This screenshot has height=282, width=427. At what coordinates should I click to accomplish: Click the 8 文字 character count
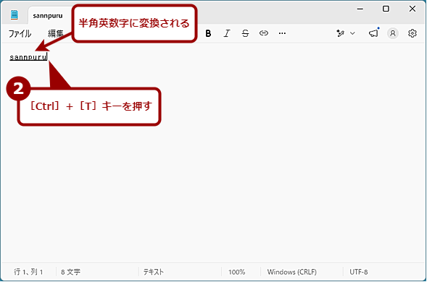tap(70, 272)
